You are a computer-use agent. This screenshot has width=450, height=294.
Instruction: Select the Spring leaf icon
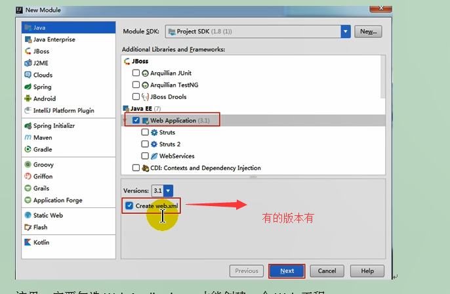[x=28, y=87]
